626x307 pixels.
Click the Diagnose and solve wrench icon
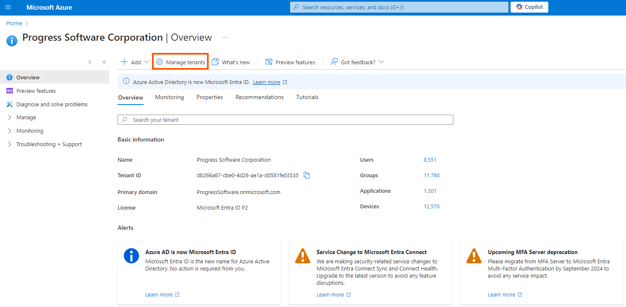coord(10,104)
